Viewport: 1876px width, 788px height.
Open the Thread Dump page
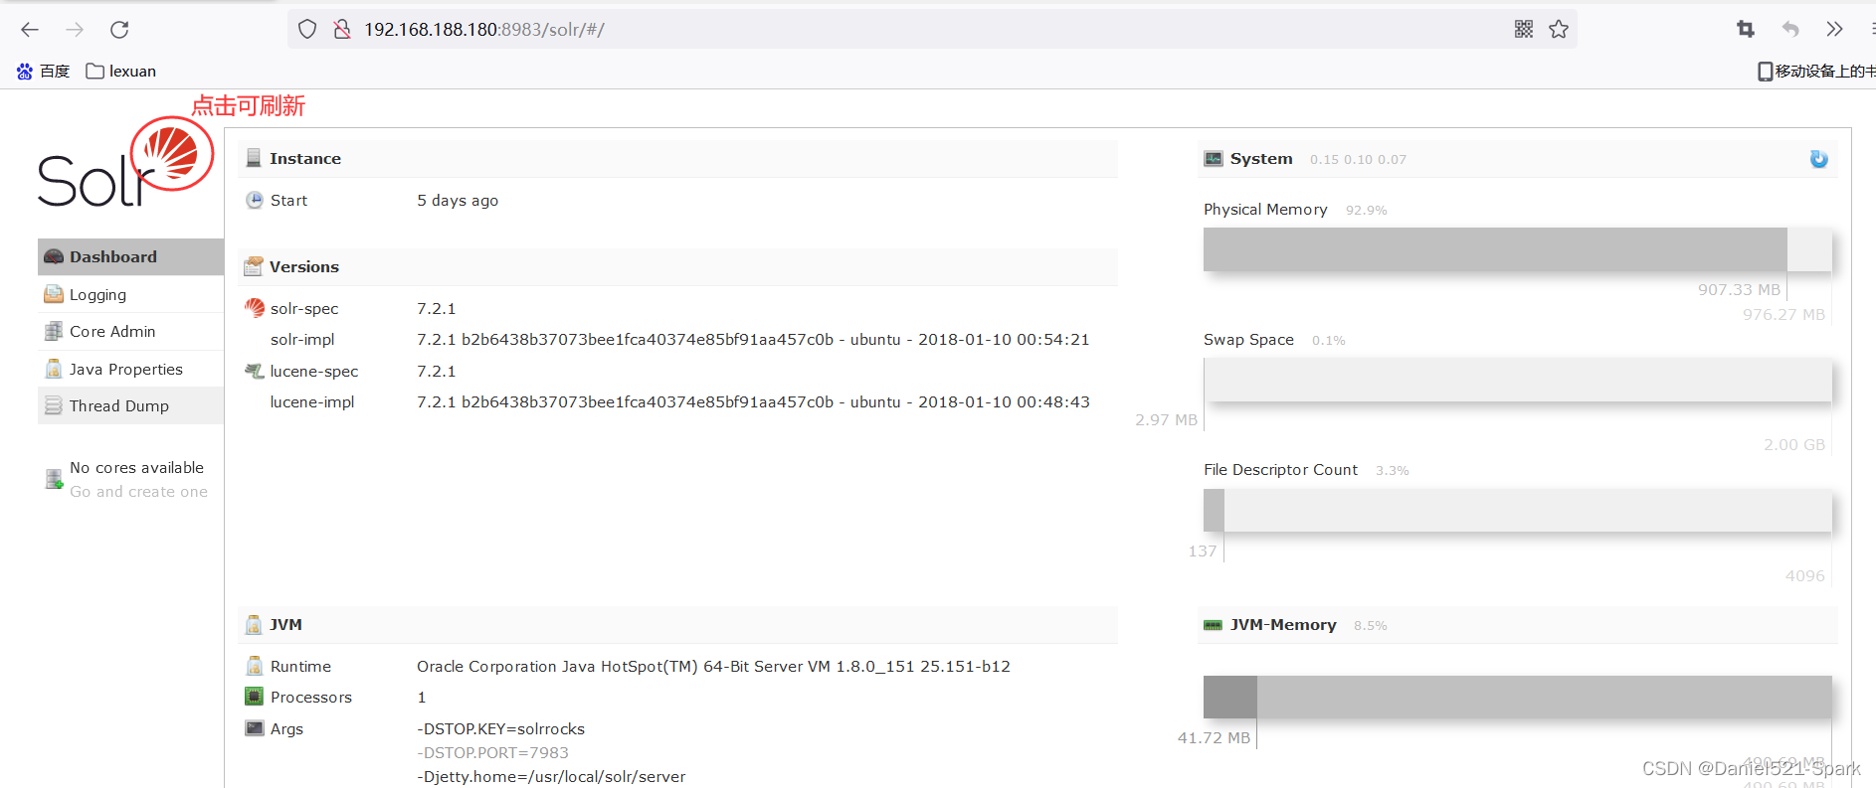click(130, 405)
